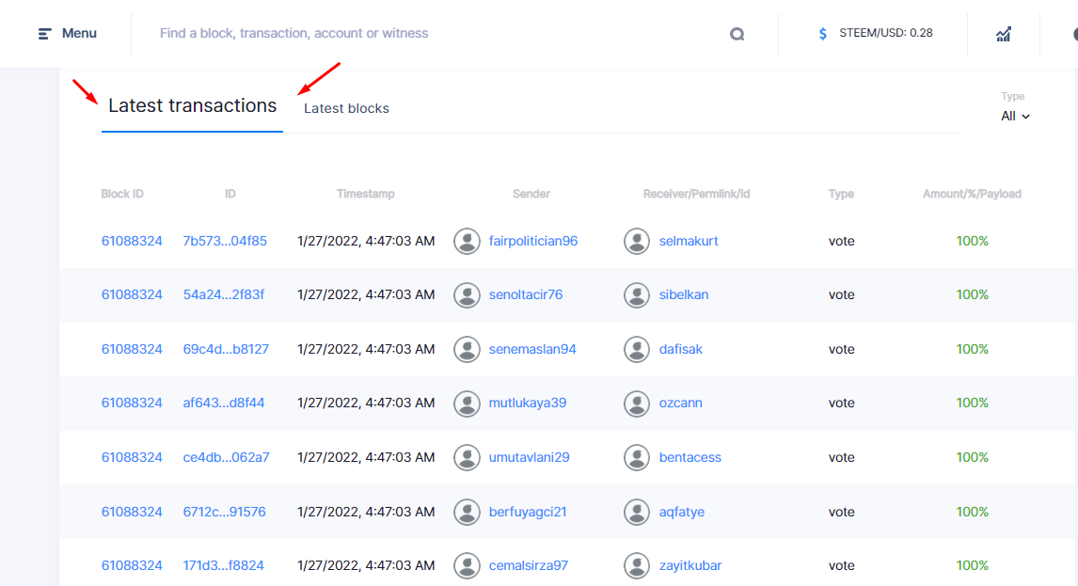Click the dollar sign price icon
The height and width of the screenshot is (586, 1078).
coord(823,34)
